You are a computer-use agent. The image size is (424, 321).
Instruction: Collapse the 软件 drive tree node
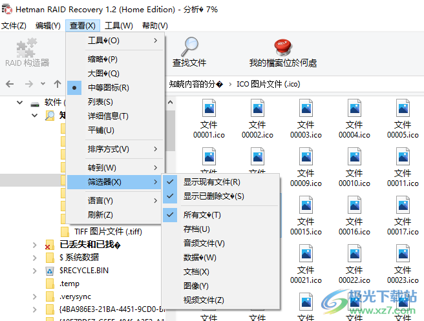tap(19, 103)
